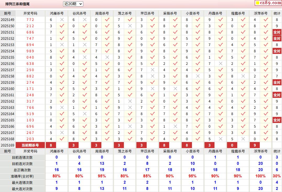Image resolution: width=282 pixels, height=192 pixels.
Task: Click the 周南 checkmark in row 2025149
Action: pos(107,20)
